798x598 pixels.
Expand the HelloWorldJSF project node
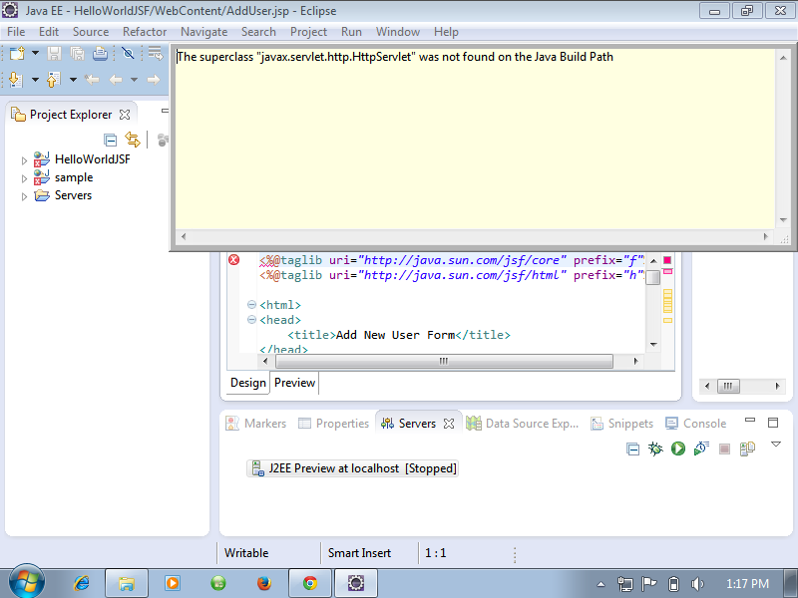coord(24,160)
